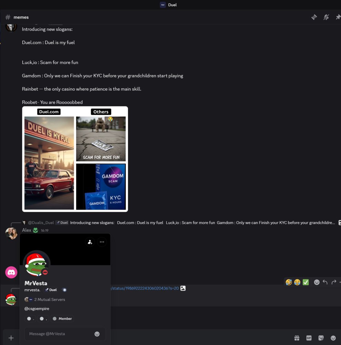The image size is (341, 345).
Task: Open the Threads icon in channel header
Action: point(314,17)
